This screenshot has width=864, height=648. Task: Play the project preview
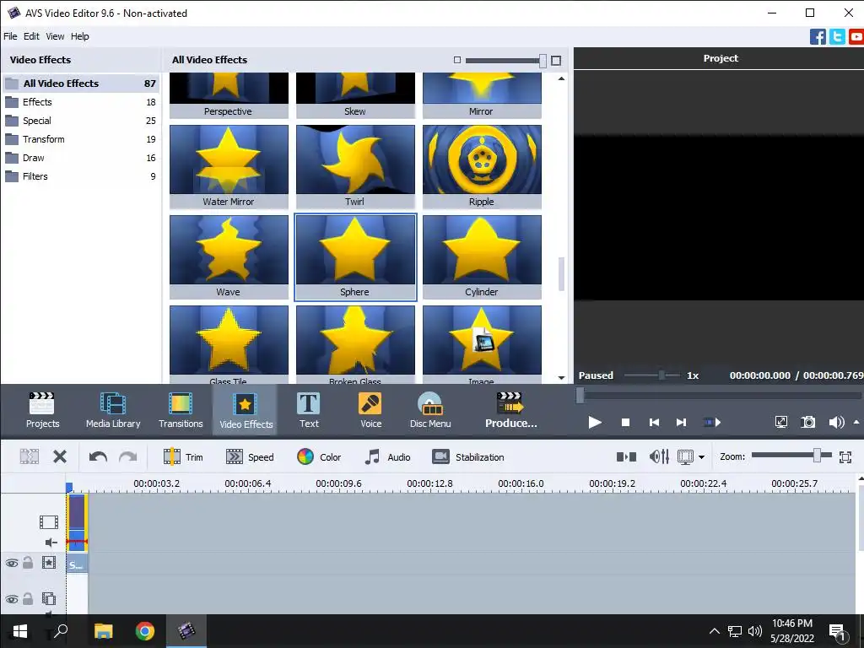click(595, 423)
